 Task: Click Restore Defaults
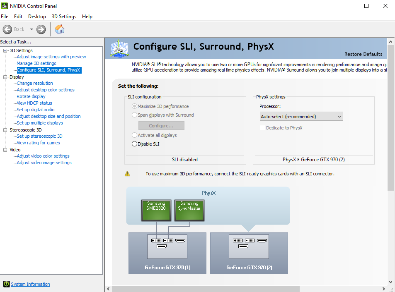(x=363, y=54)
